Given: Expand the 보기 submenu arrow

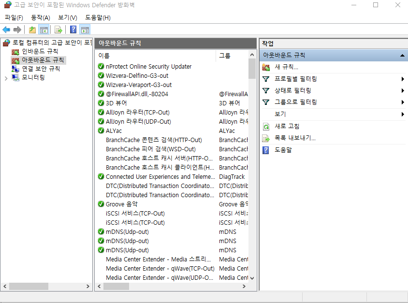Looking at the screenshot, I should click(x=402, y=115).
